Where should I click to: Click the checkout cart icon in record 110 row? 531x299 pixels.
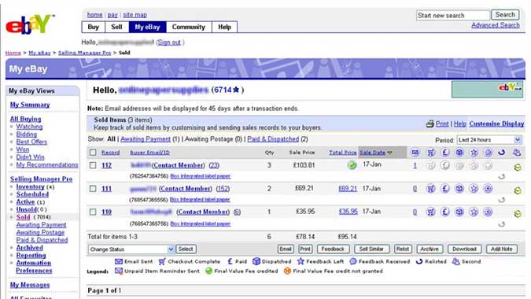[431, 212]
